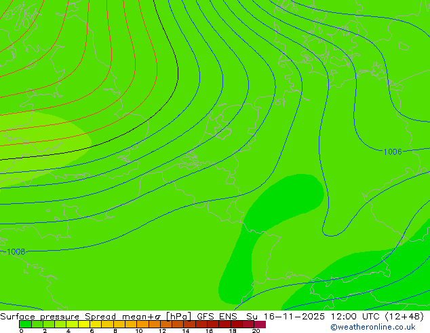The width and height of the screenshot is (430, 333).
Task: Click the legend scale value 0
Action: (22, 331)
